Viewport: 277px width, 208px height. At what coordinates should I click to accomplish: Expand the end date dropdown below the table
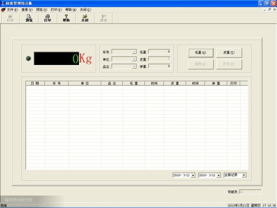pyautogui.click(x=219, y=175)
